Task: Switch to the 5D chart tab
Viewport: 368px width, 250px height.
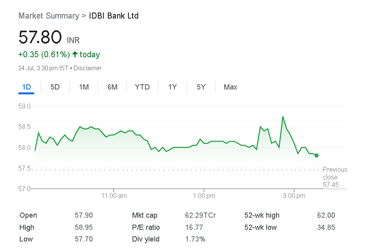Action: 55,87
